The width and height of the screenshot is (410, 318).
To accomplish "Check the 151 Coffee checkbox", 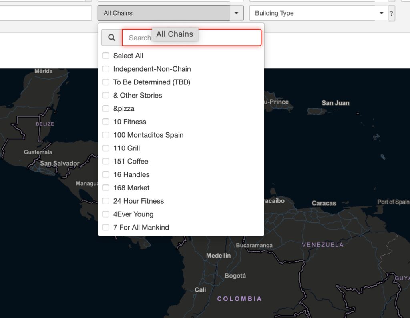I will tap(106, 161).
